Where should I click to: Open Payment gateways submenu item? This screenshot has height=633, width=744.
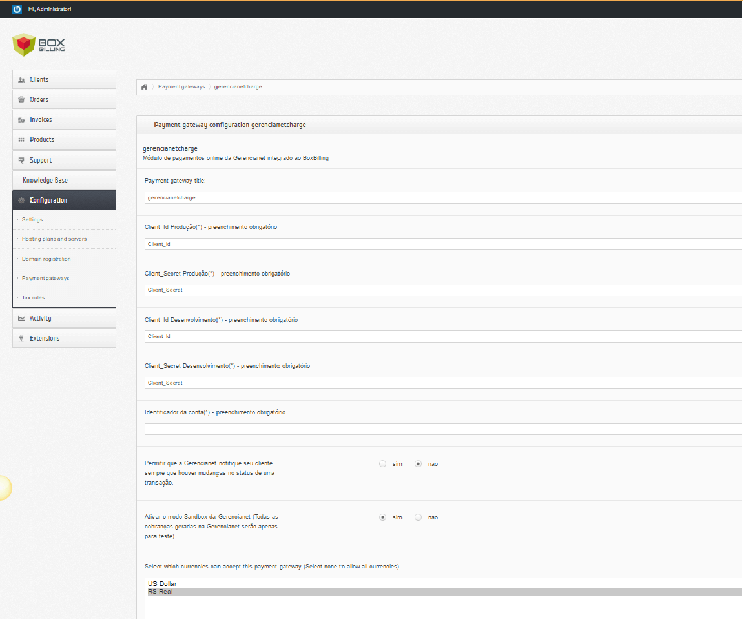click(46, 278)
